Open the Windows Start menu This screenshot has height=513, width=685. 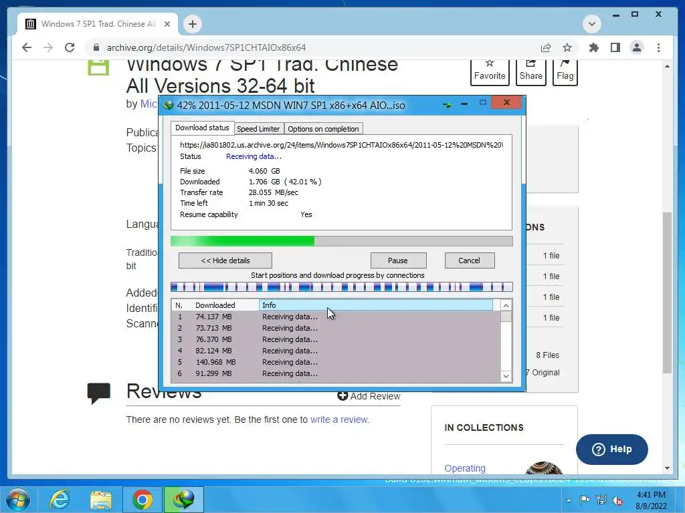[18, 500]
